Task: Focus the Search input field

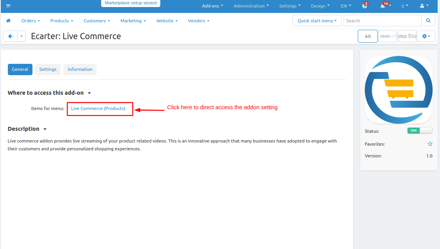Action: coord(382,21)
